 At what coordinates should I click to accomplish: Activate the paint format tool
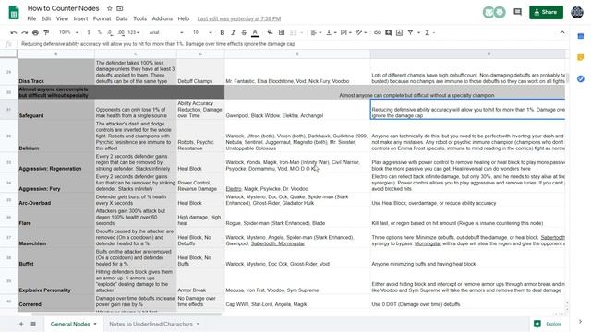46,33
